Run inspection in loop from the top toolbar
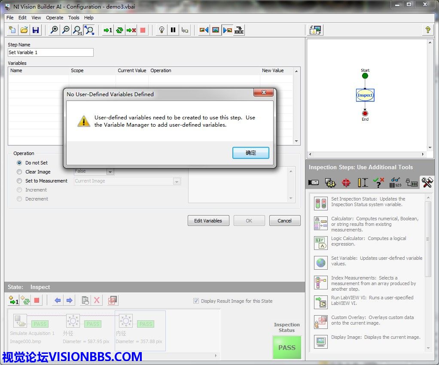 pos(119,30)
